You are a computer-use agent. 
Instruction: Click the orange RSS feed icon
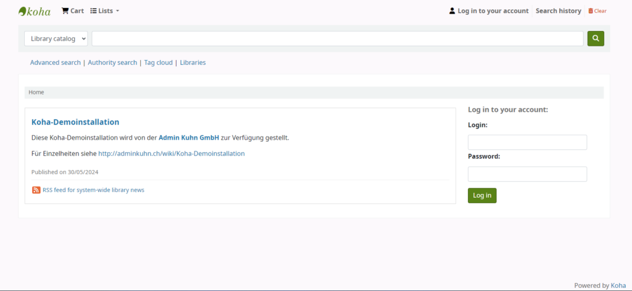click(x=36, y=190)
